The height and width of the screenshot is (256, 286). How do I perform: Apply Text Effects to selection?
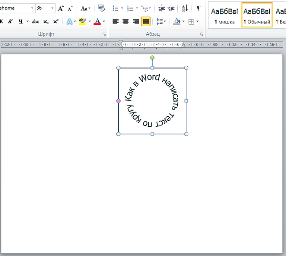coord(70,21)
